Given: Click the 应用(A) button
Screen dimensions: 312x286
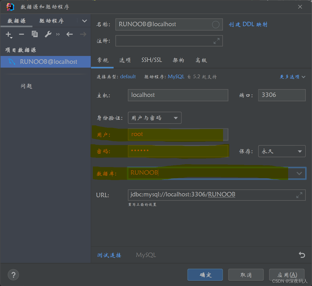Looking at the screenshot, I should pyautogui.click(x=287, y=275).
